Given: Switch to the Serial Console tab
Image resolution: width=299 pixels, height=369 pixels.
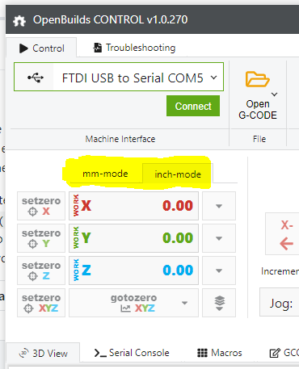Looking at the screenshot, I should tap(132, 353).
